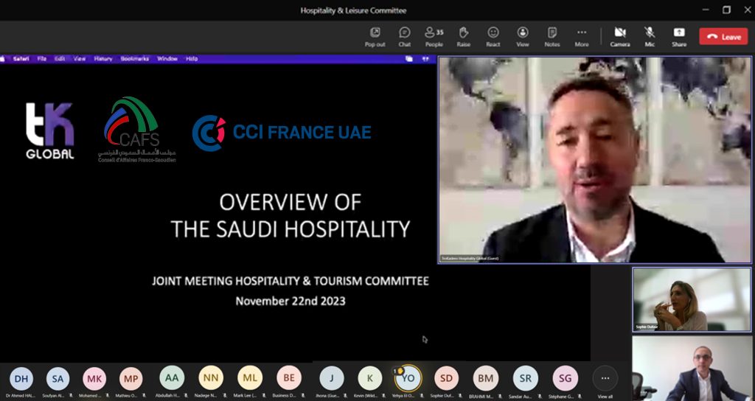Share your screen with Share button

679,37
